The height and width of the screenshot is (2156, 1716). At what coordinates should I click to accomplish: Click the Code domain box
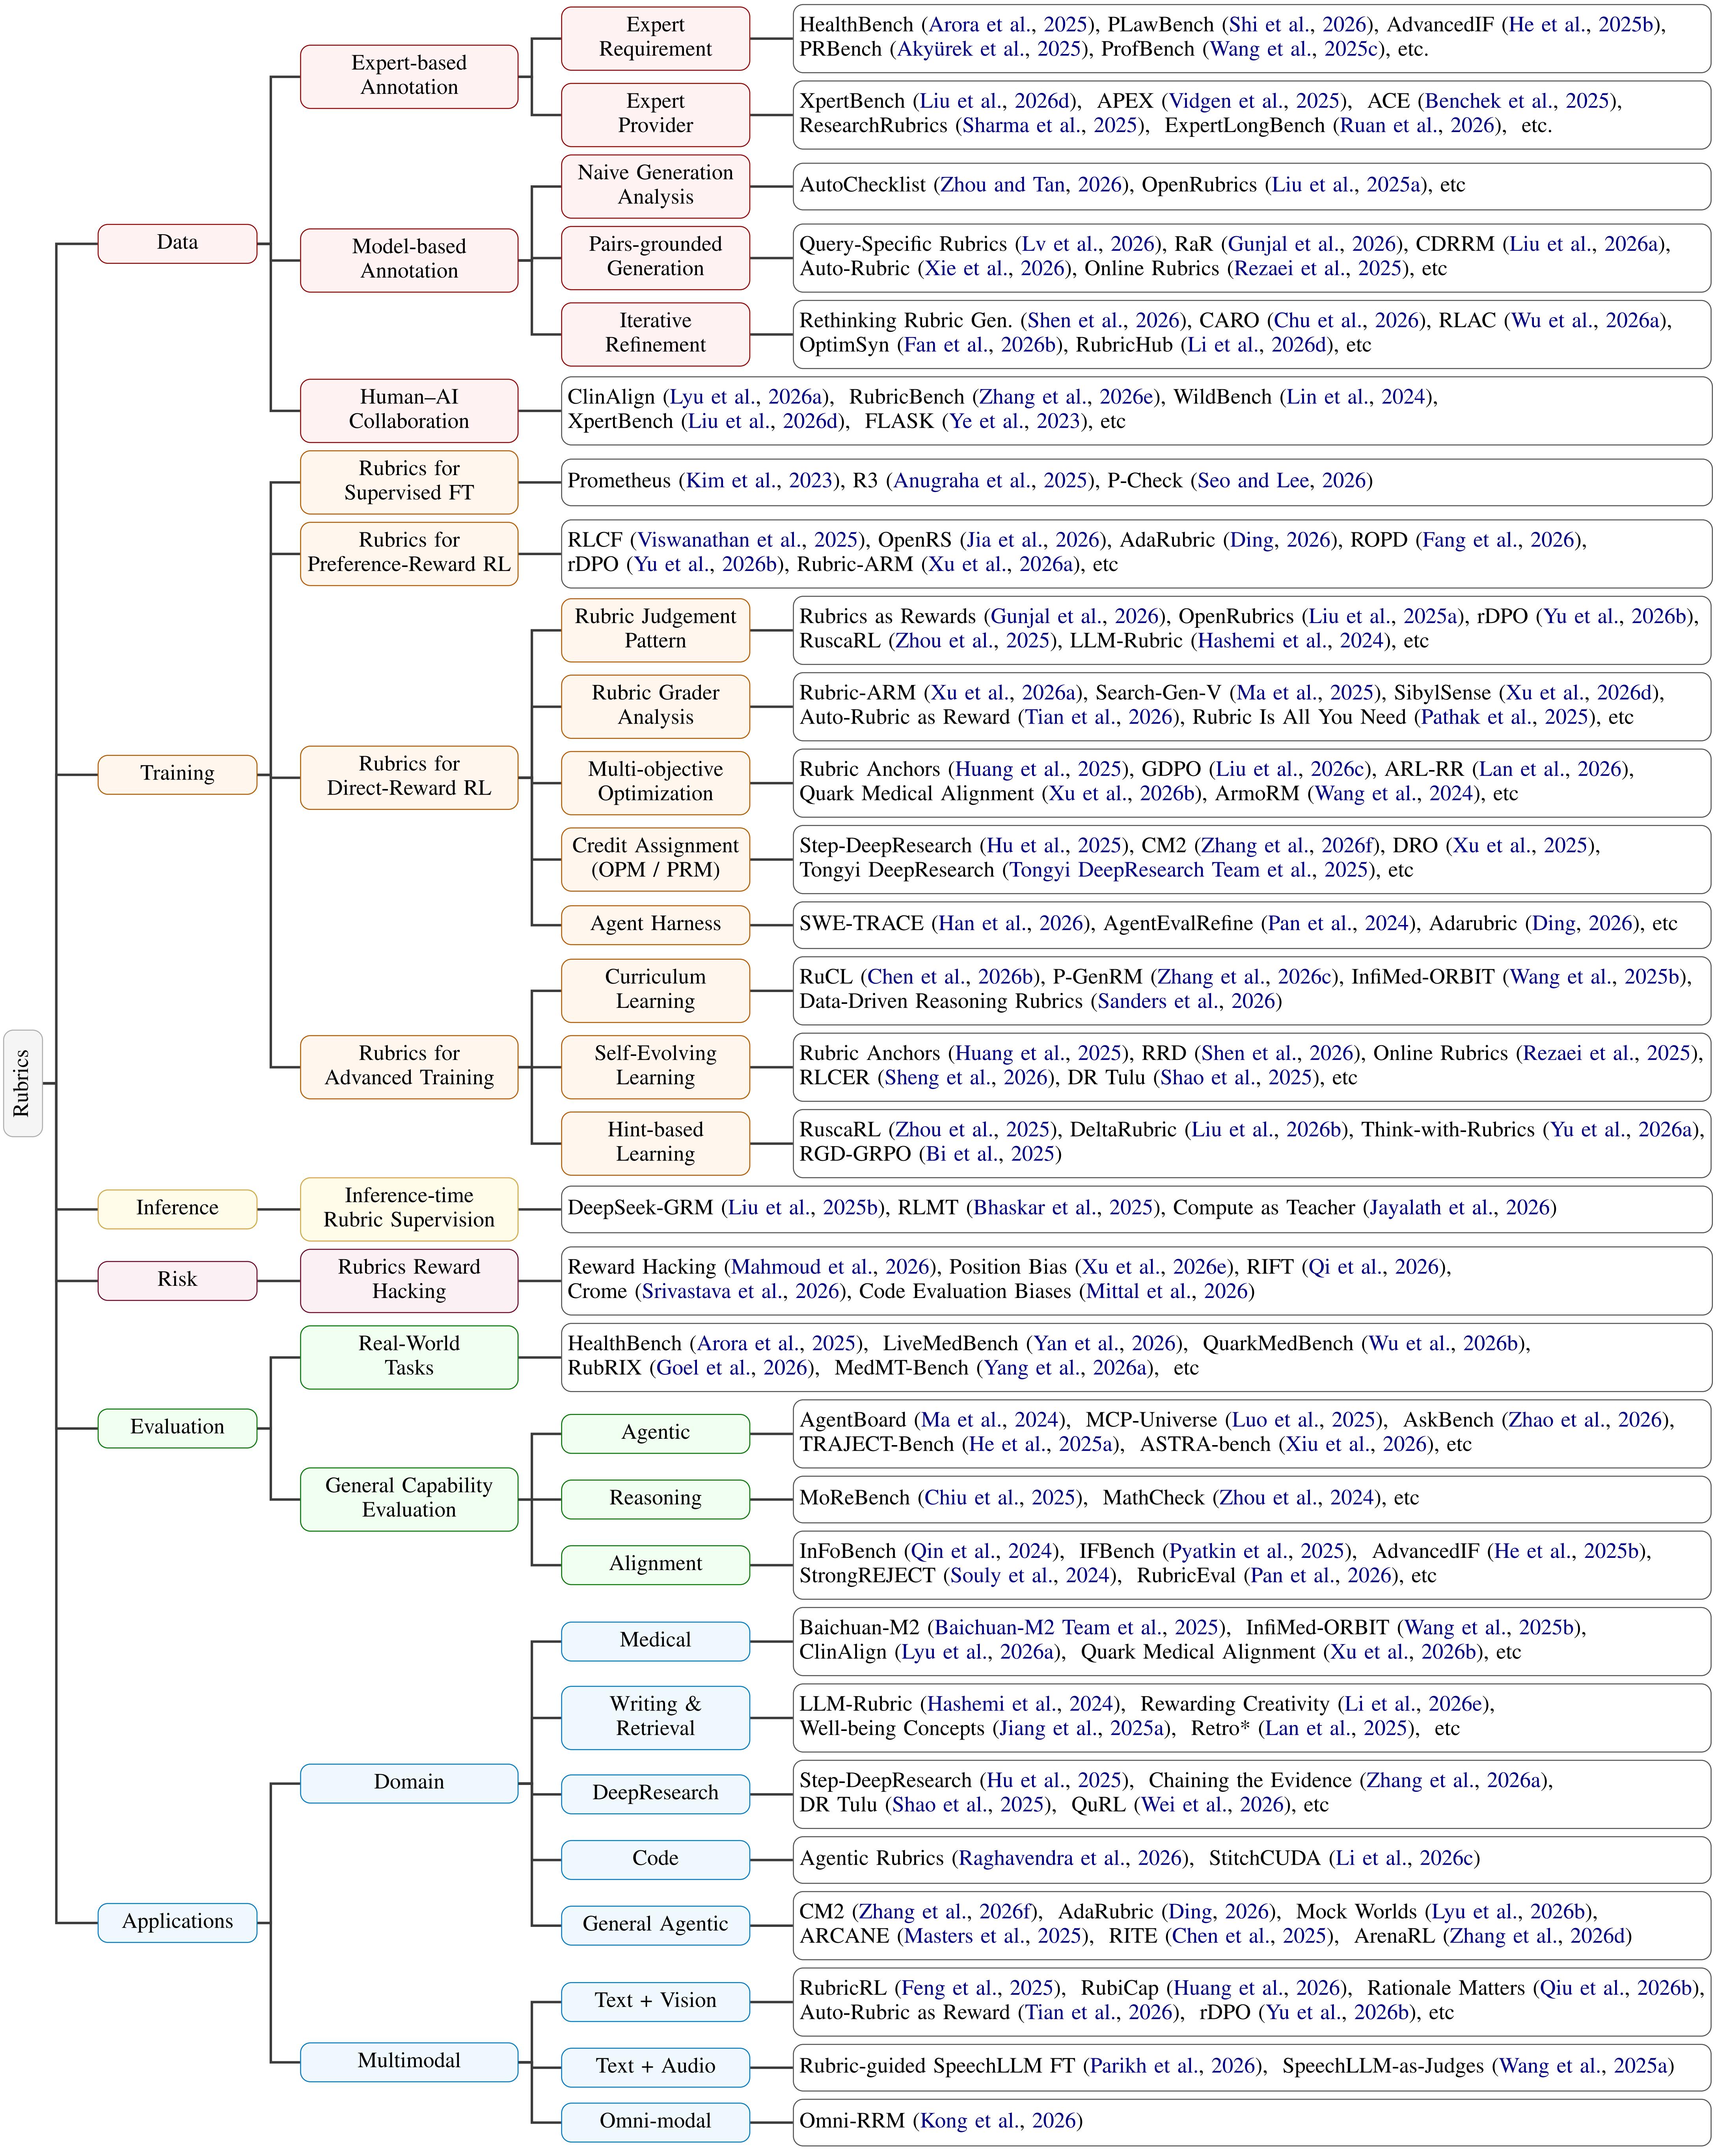pos(655,1860)
